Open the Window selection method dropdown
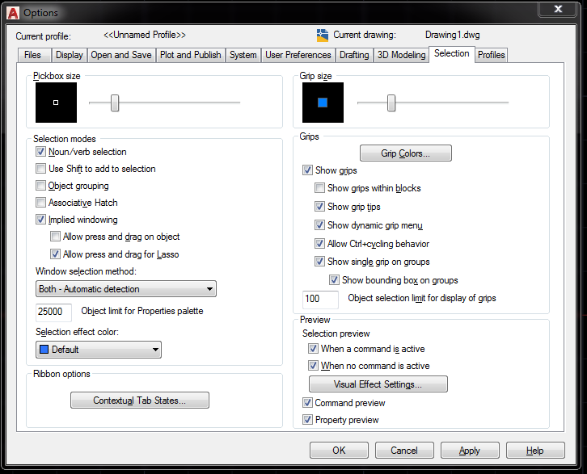The width and height of the screenshot is (587, 474). point(126,289)
